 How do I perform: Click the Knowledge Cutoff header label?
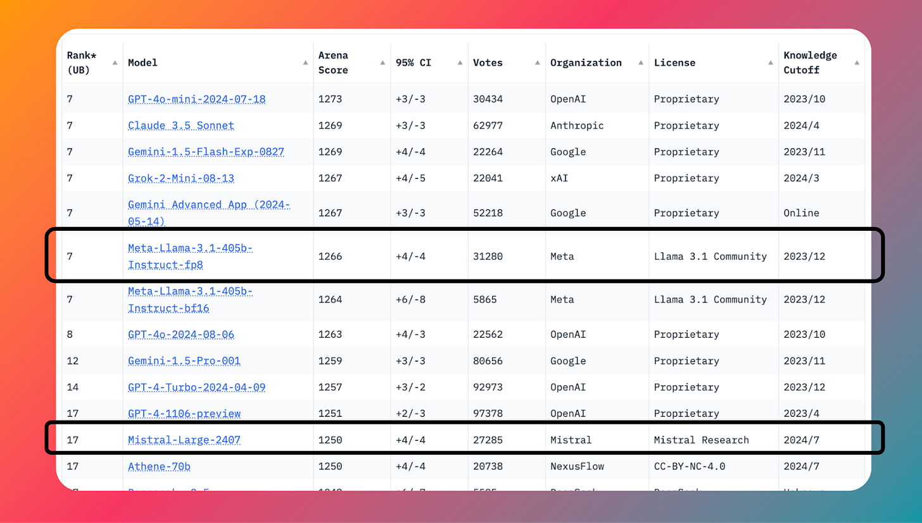(x=810, y=63)
